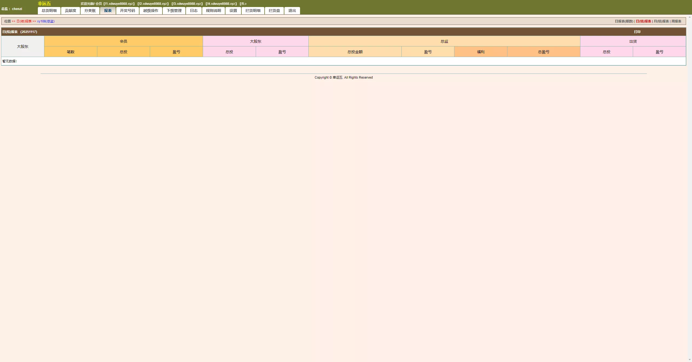
Task: Open the 分类账 tab
Action: (x=90, y=11)
